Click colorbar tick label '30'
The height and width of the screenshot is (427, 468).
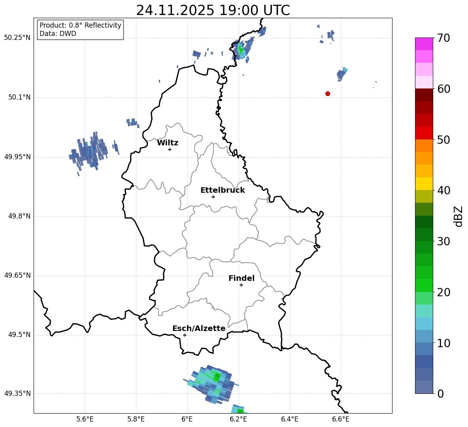pos(443,241)
